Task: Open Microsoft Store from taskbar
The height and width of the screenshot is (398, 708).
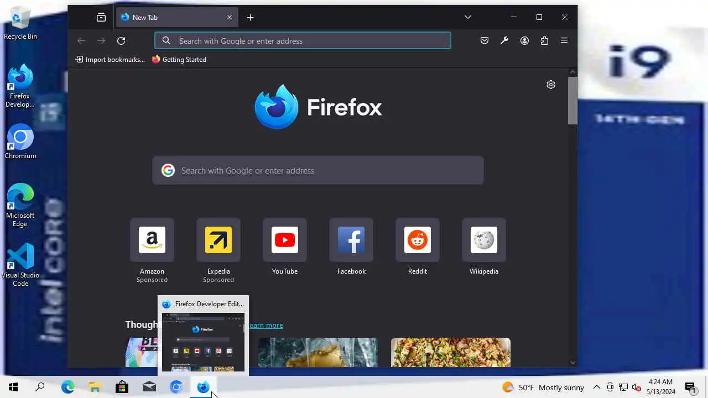Action: (x=122, y=387)
